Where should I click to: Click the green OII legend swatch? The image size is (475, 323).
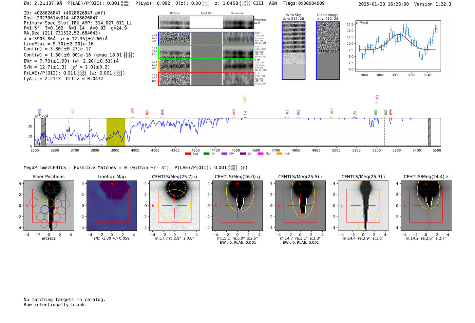[x=206, y=154]
